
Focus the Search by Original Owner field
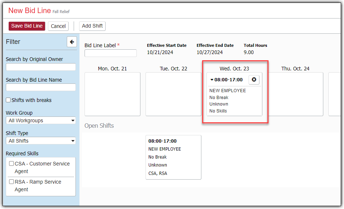pyautogui.click(x=41, y=67)
